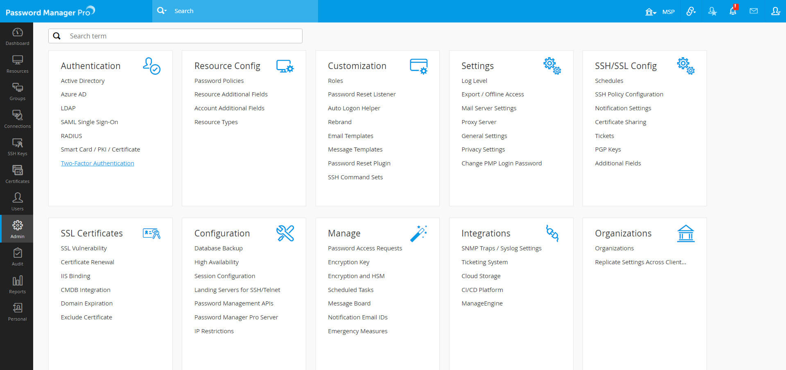This screenshot has width=786, height=370.
Task: Open the Personal tab in the sidebar
Action: [x=17, y=312]
